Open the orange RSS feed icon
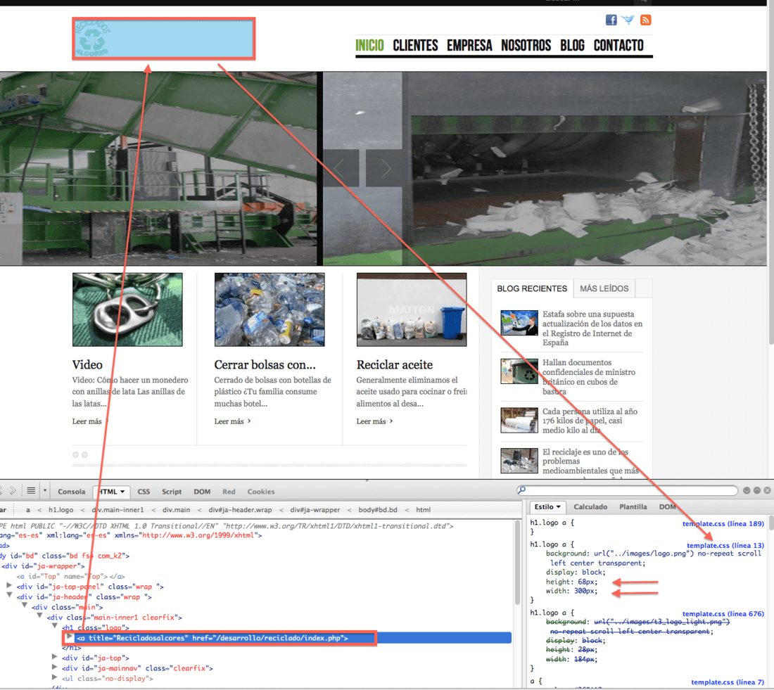 (646, 20)
